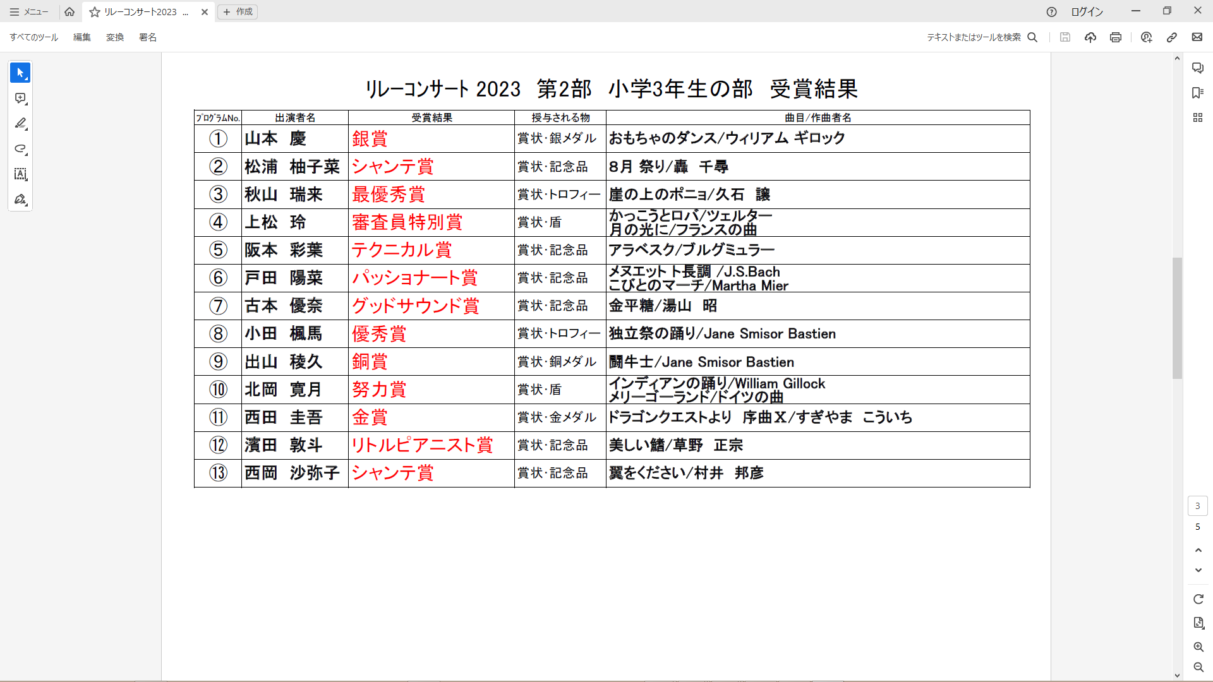The image size is (1213, 682).
Task: Click the 秋山 瑞来 name cell
Action: click(295, 194)
